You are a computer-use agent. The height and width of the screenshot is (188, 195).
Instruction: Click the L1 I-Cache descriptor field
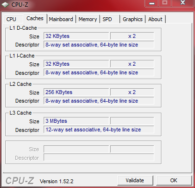tap(99, 72)
